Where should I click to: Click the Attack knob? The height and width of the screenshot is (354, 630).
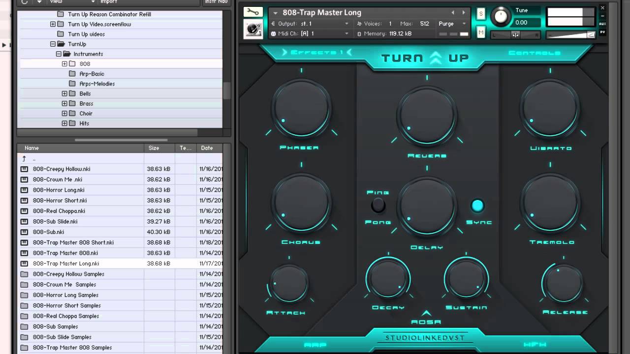tap(289, 284)
